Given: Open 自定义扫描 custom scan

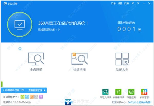Looking at the screenshot, I should coord(105,94).
